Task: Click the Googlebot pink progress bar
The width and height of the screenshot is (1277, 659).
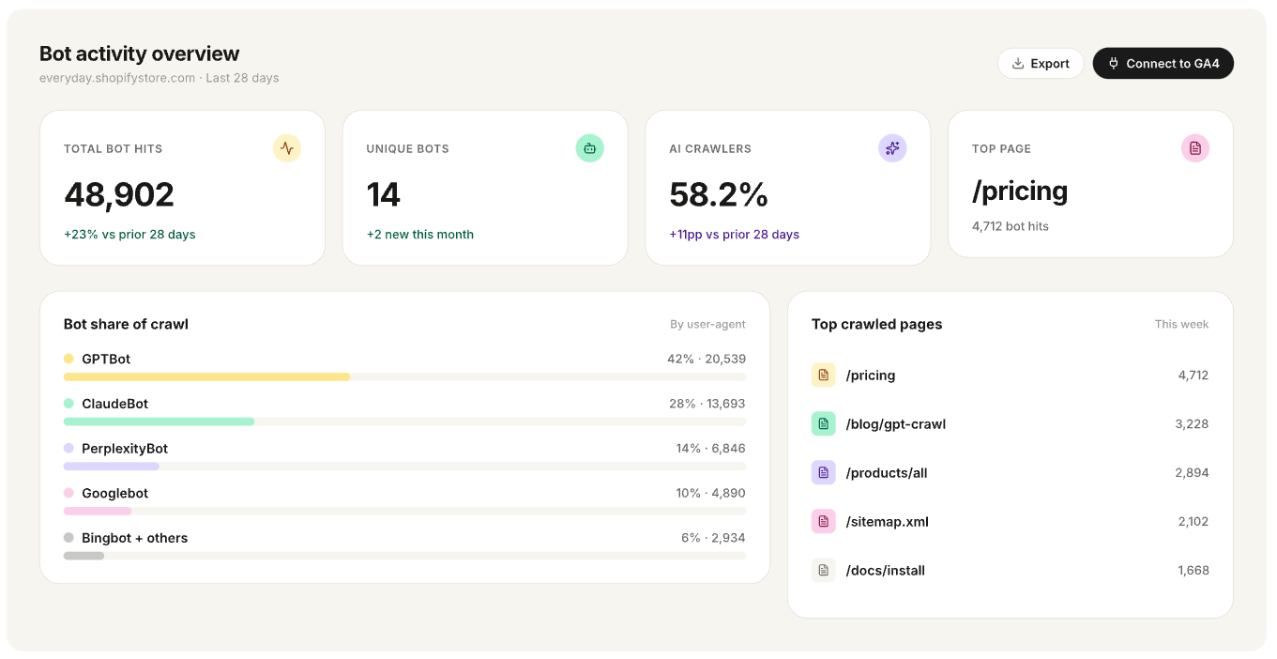Action: (x=98, y=511)
